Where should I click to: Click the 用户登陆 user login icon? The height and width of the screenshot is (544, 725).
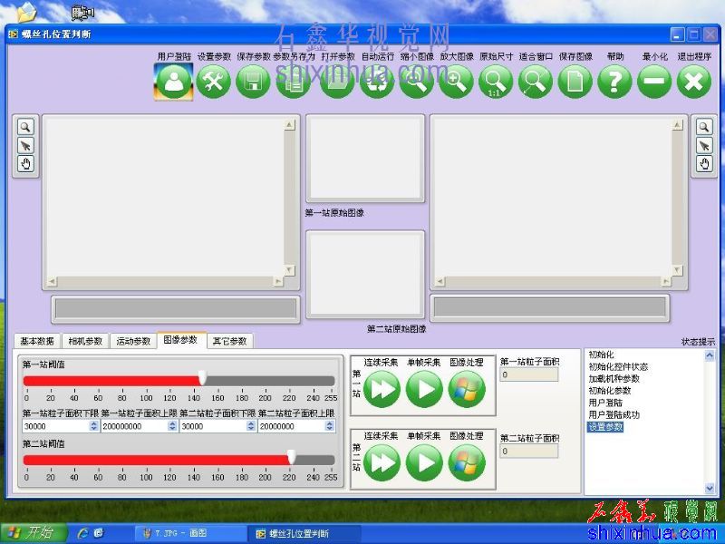point(173,82)
